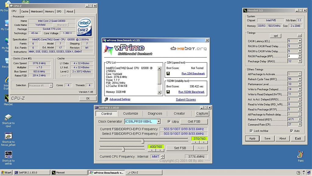312x176 pixels.
Task: Switch to the Cache tab in CPU-Z
Action: 25,12
